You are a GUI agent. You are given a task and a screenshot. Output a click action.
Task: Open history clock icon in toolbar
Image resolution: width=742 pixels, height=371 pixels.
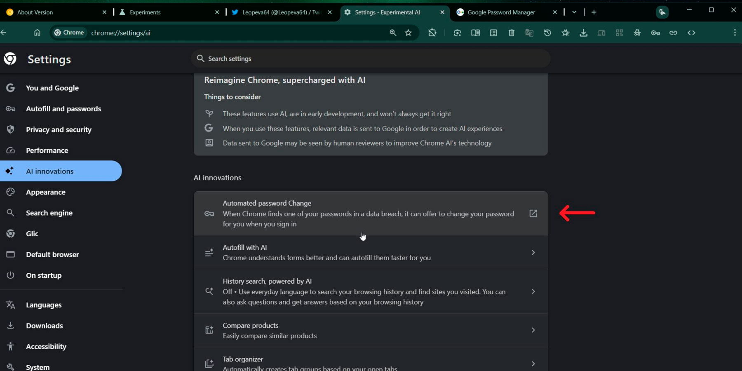547,33
